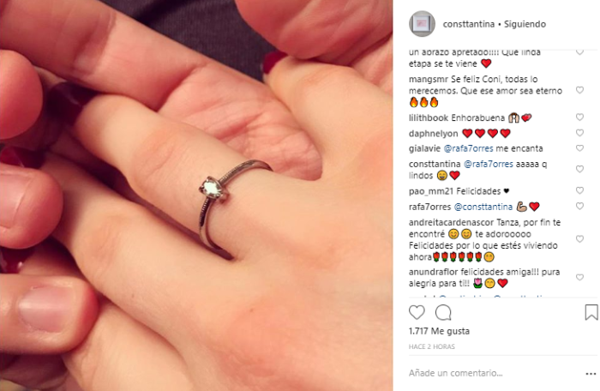Like the post with the heart icon
600x391 pixels.
pyautogui.click(x=417, y=312)
